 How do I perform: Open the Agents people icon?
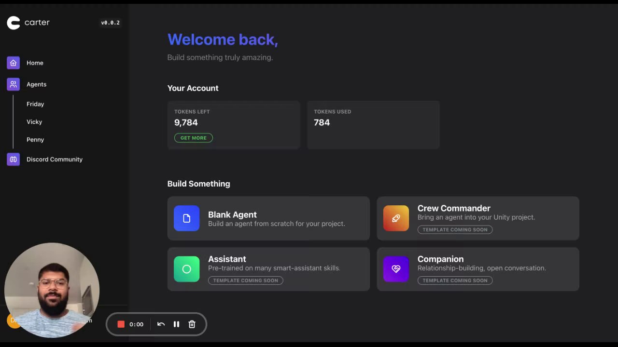click(13, 84)
